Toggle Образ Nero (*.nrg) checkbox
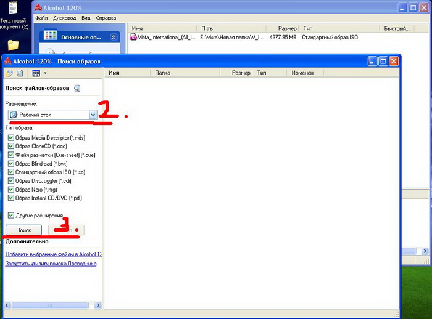 pos(10,190)
